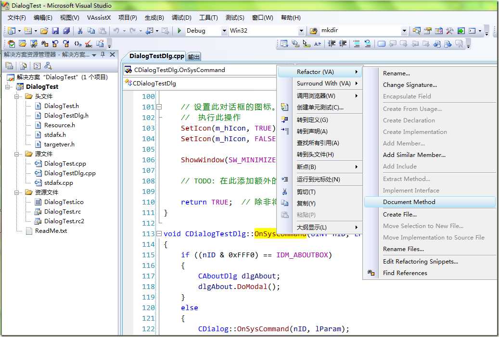Collapse the 源文件 folder

pos(16,154)
